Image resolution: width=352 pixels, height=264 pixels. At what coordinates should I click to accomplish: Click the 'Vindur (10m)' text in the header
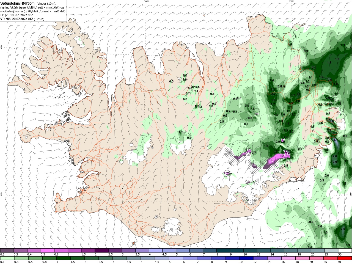click(46, 3)
